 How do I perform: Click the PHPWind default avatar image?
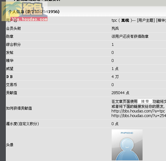pos(127,145)
